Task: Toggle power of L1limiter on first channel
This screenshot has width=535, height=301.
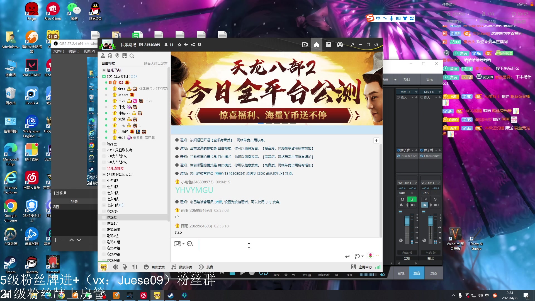Action: 398,156
